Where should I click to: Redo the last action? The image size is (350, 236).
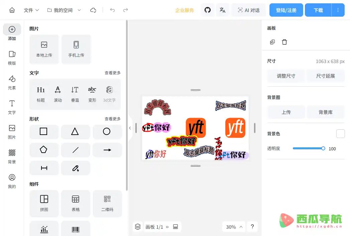125,10
